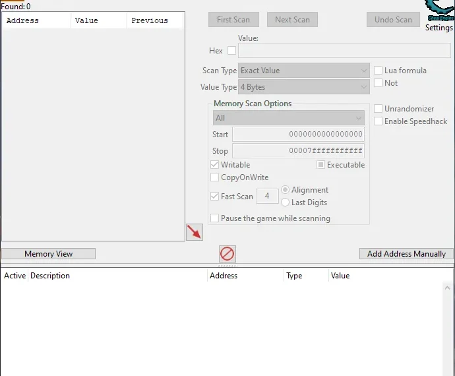Toggle the CopyOnWrite checkbox
455x376 pixels.
[215, 177]
